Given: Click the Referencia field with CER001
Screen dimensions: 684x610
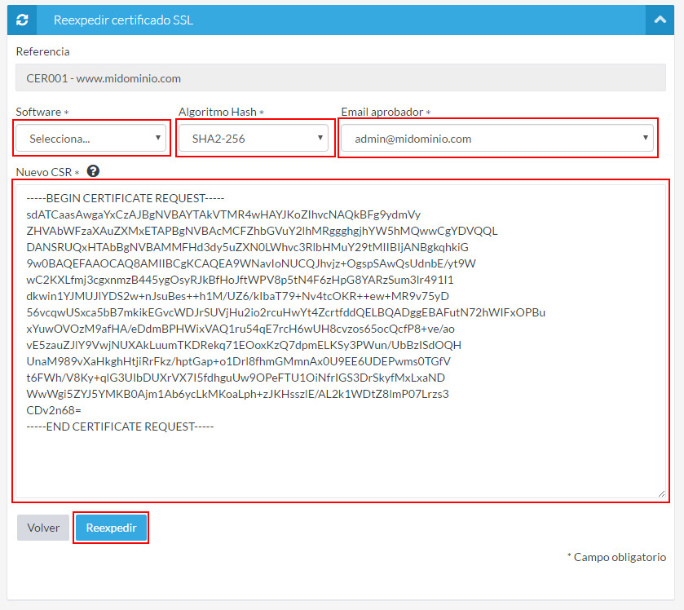Looking at the screenshot, I should click(341, 78).
